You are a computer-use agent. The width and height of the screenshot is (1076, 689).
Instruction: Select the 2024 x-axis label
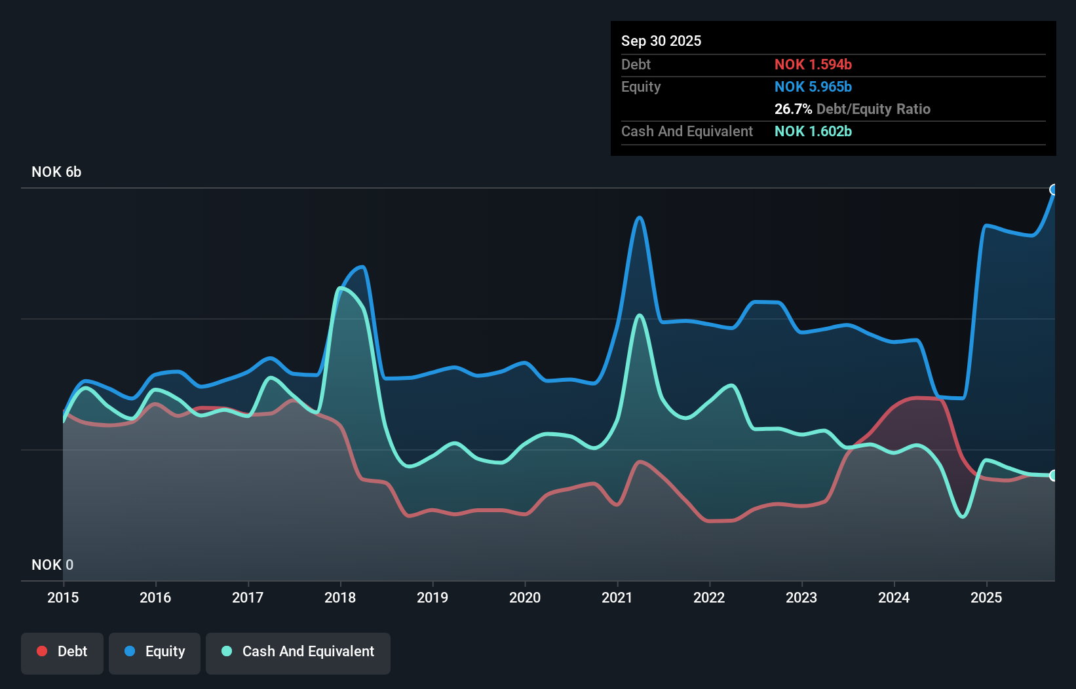[x=894, y=597]
